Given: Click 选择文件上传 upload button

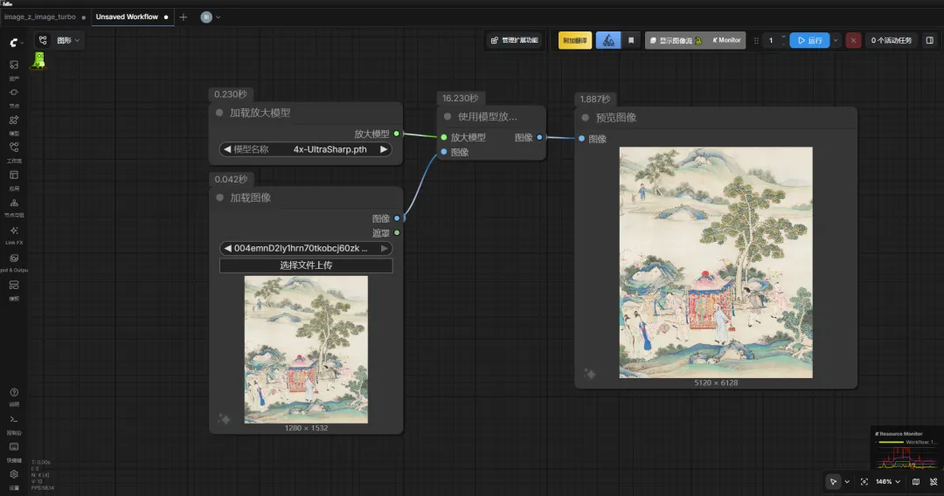Looking at the screenshot, I should (306, 265).
